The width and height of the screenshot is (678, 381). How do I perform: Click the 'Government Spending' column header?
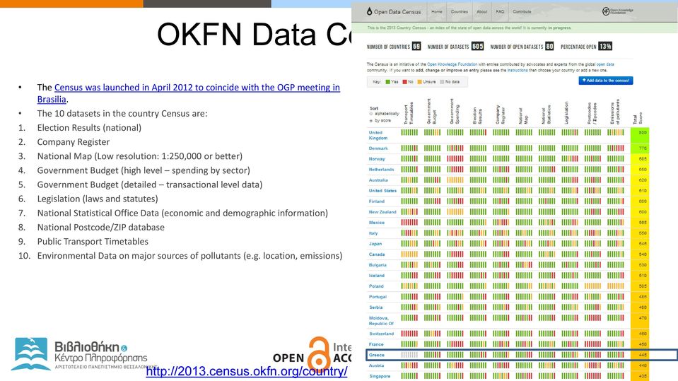point(455,111)
